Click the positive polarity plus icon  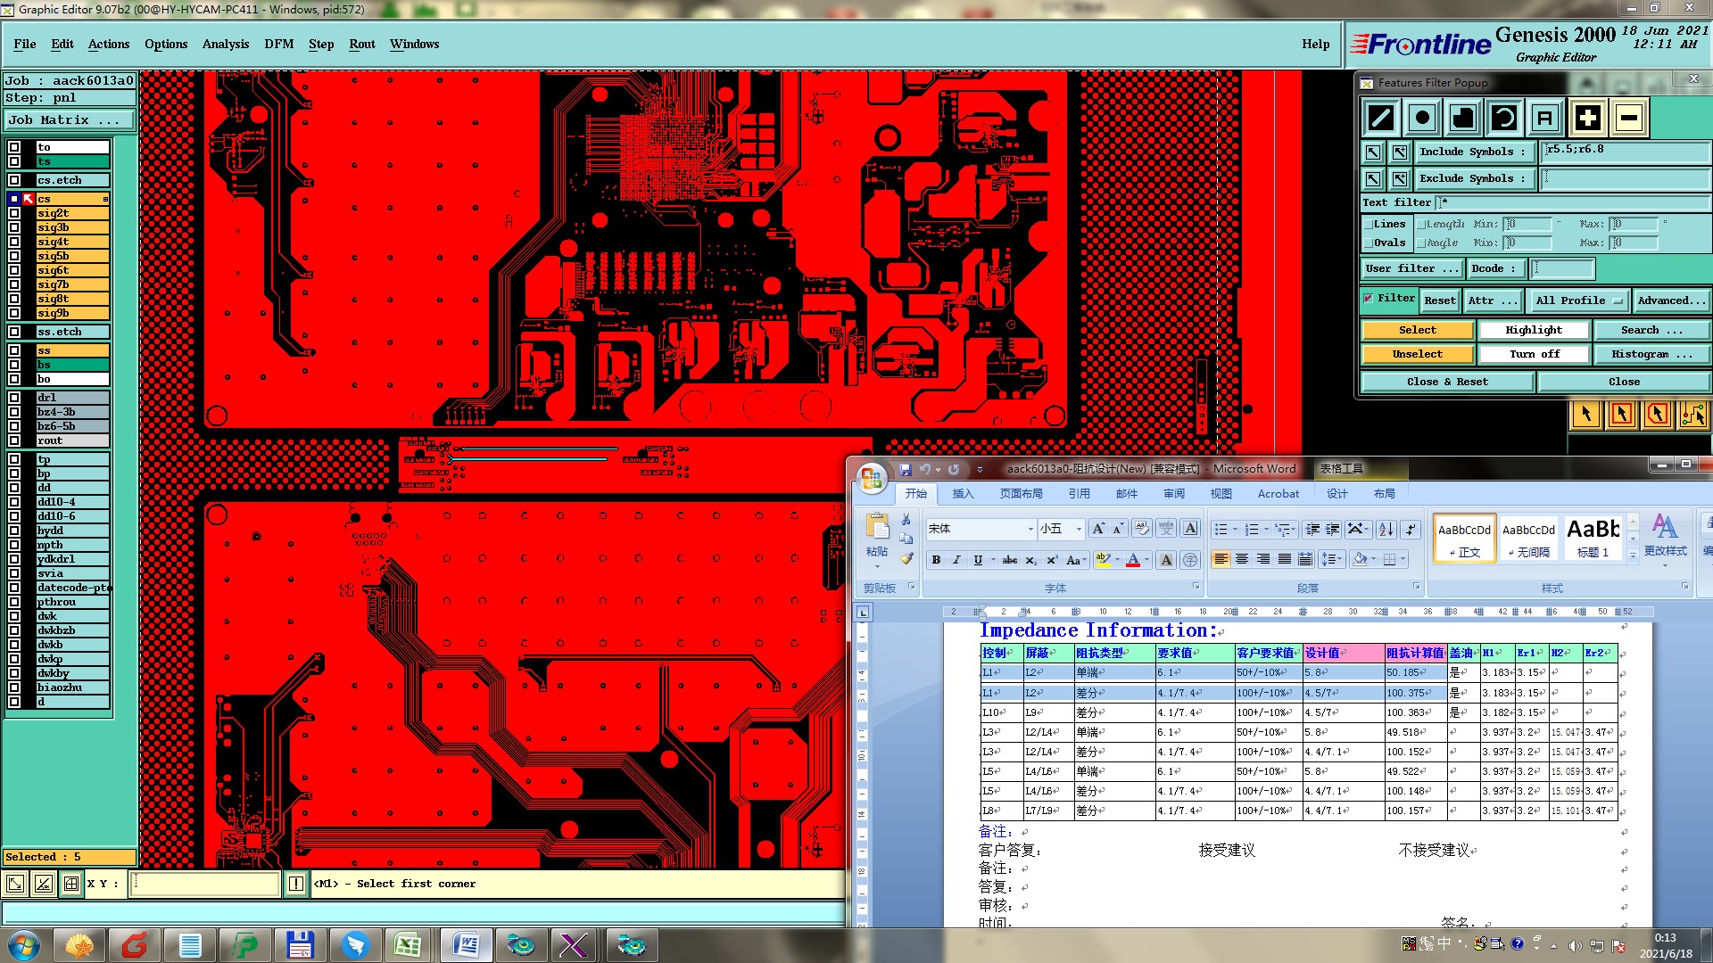click(x=1587, y=118)
